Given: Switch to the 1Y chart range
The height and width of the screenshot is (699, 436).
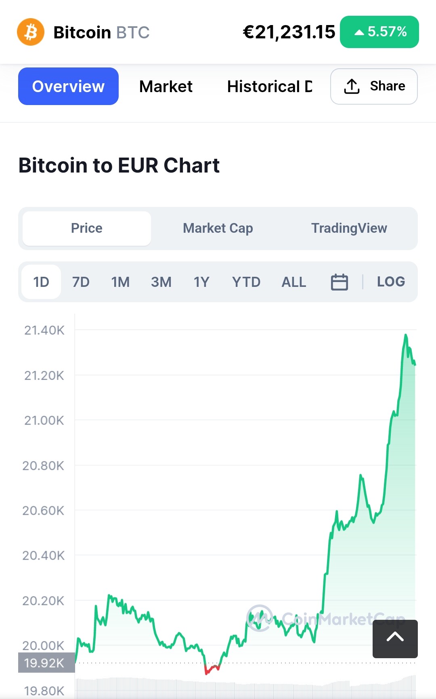Looking at the screenshot, I should (x=201, y=282).
